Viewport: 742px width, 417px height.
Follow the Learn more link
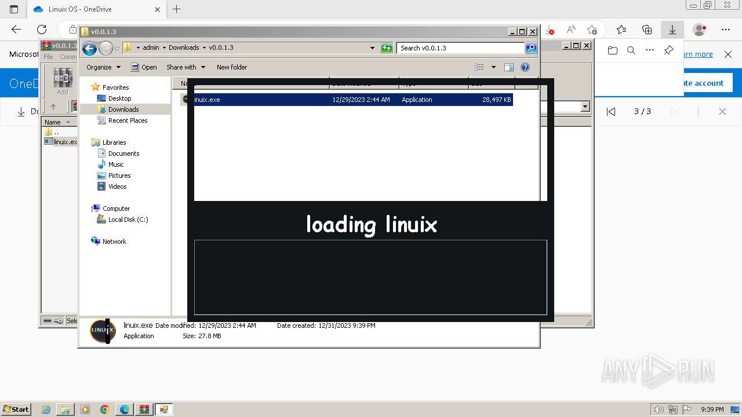pyautogui.click(x=698, y=54)
